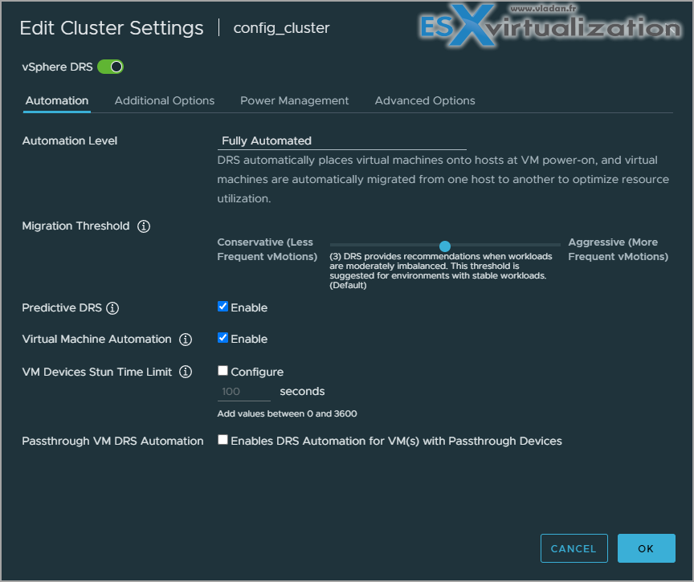Click the Aggressive end of threshold slider
Viewport: 694px width, 582px height.
click(x=558, y=245)
